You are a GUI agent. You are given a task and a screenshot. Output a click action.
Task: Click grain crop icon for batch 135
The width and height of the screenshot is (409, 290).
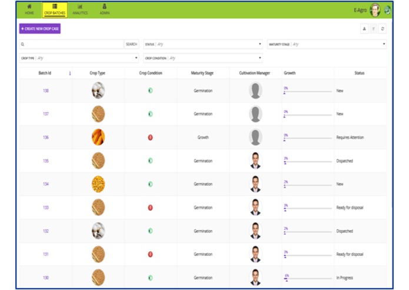(x=98, y=160)
